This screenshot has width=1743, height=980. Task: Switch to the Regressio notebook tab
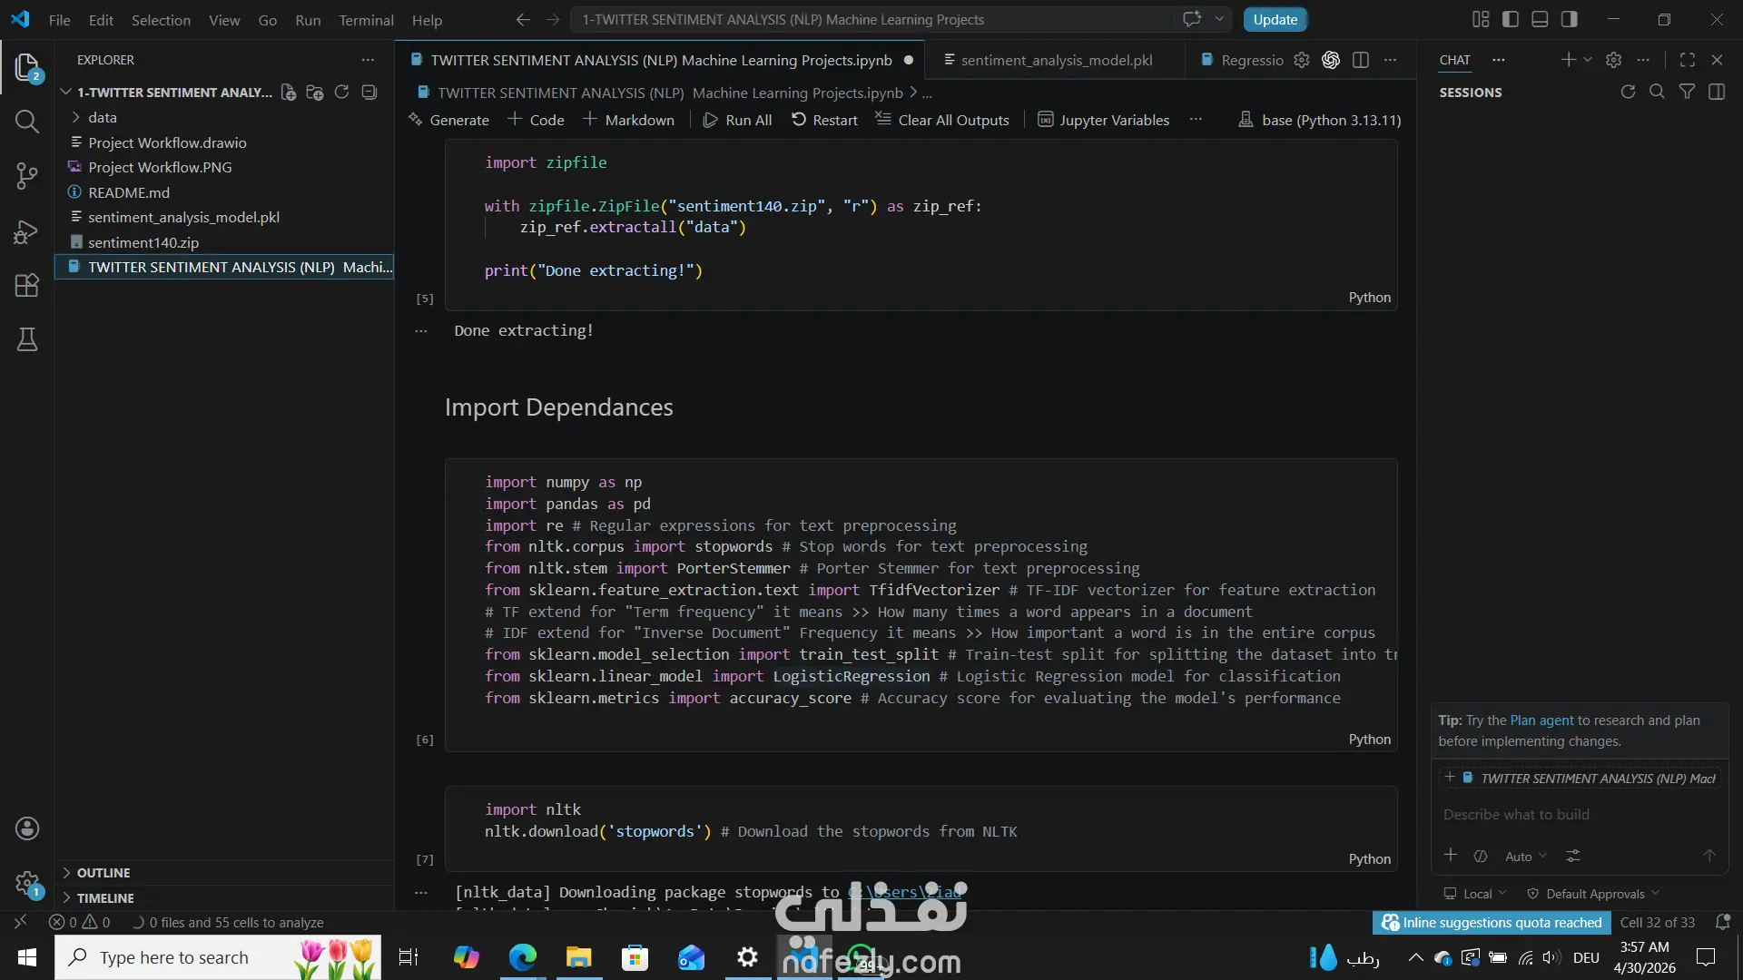(1242, 60)
